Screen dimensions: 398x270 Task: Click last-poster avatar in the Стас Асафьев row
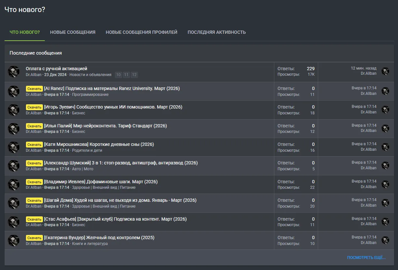coord(385,222)
